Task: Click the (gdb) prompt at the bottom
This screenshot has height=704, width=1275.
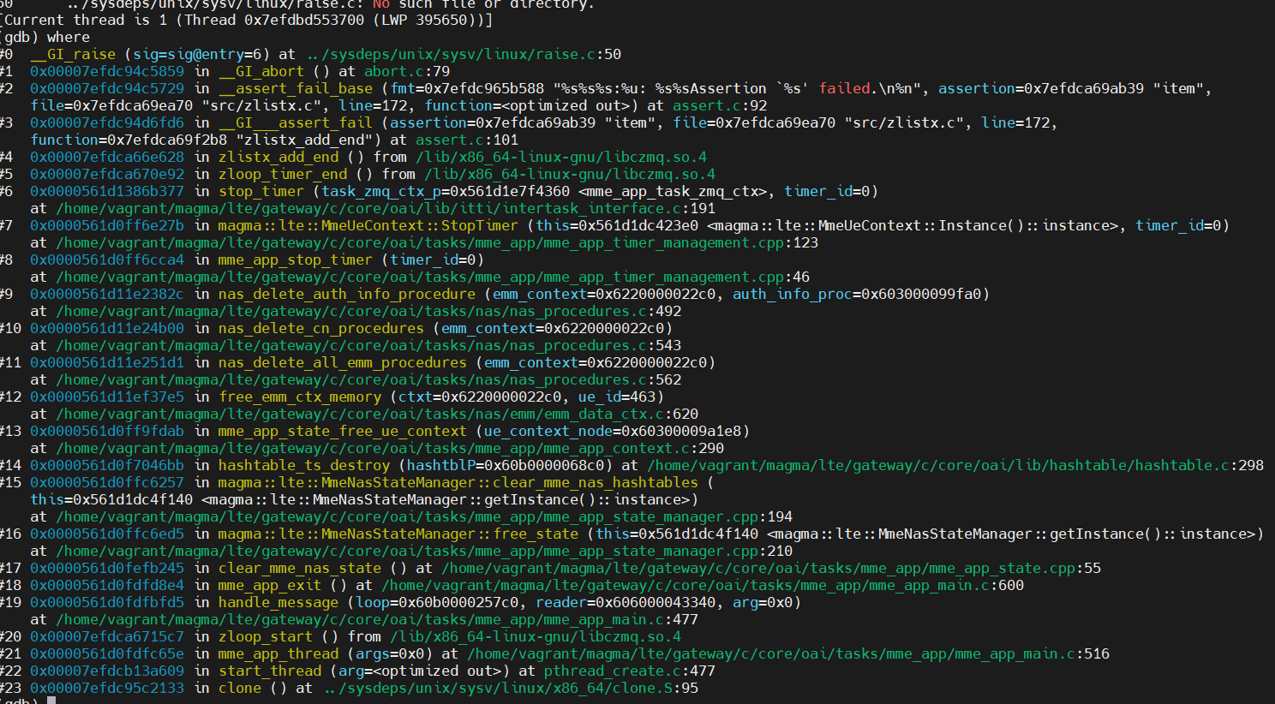Action: (20, 700)
